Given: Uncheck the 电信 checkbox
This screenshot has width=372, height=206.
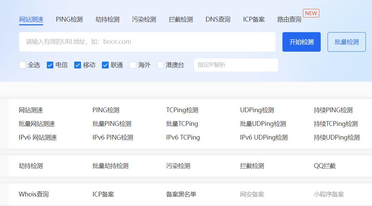Looking at the screenshot, I should point(50,65).
